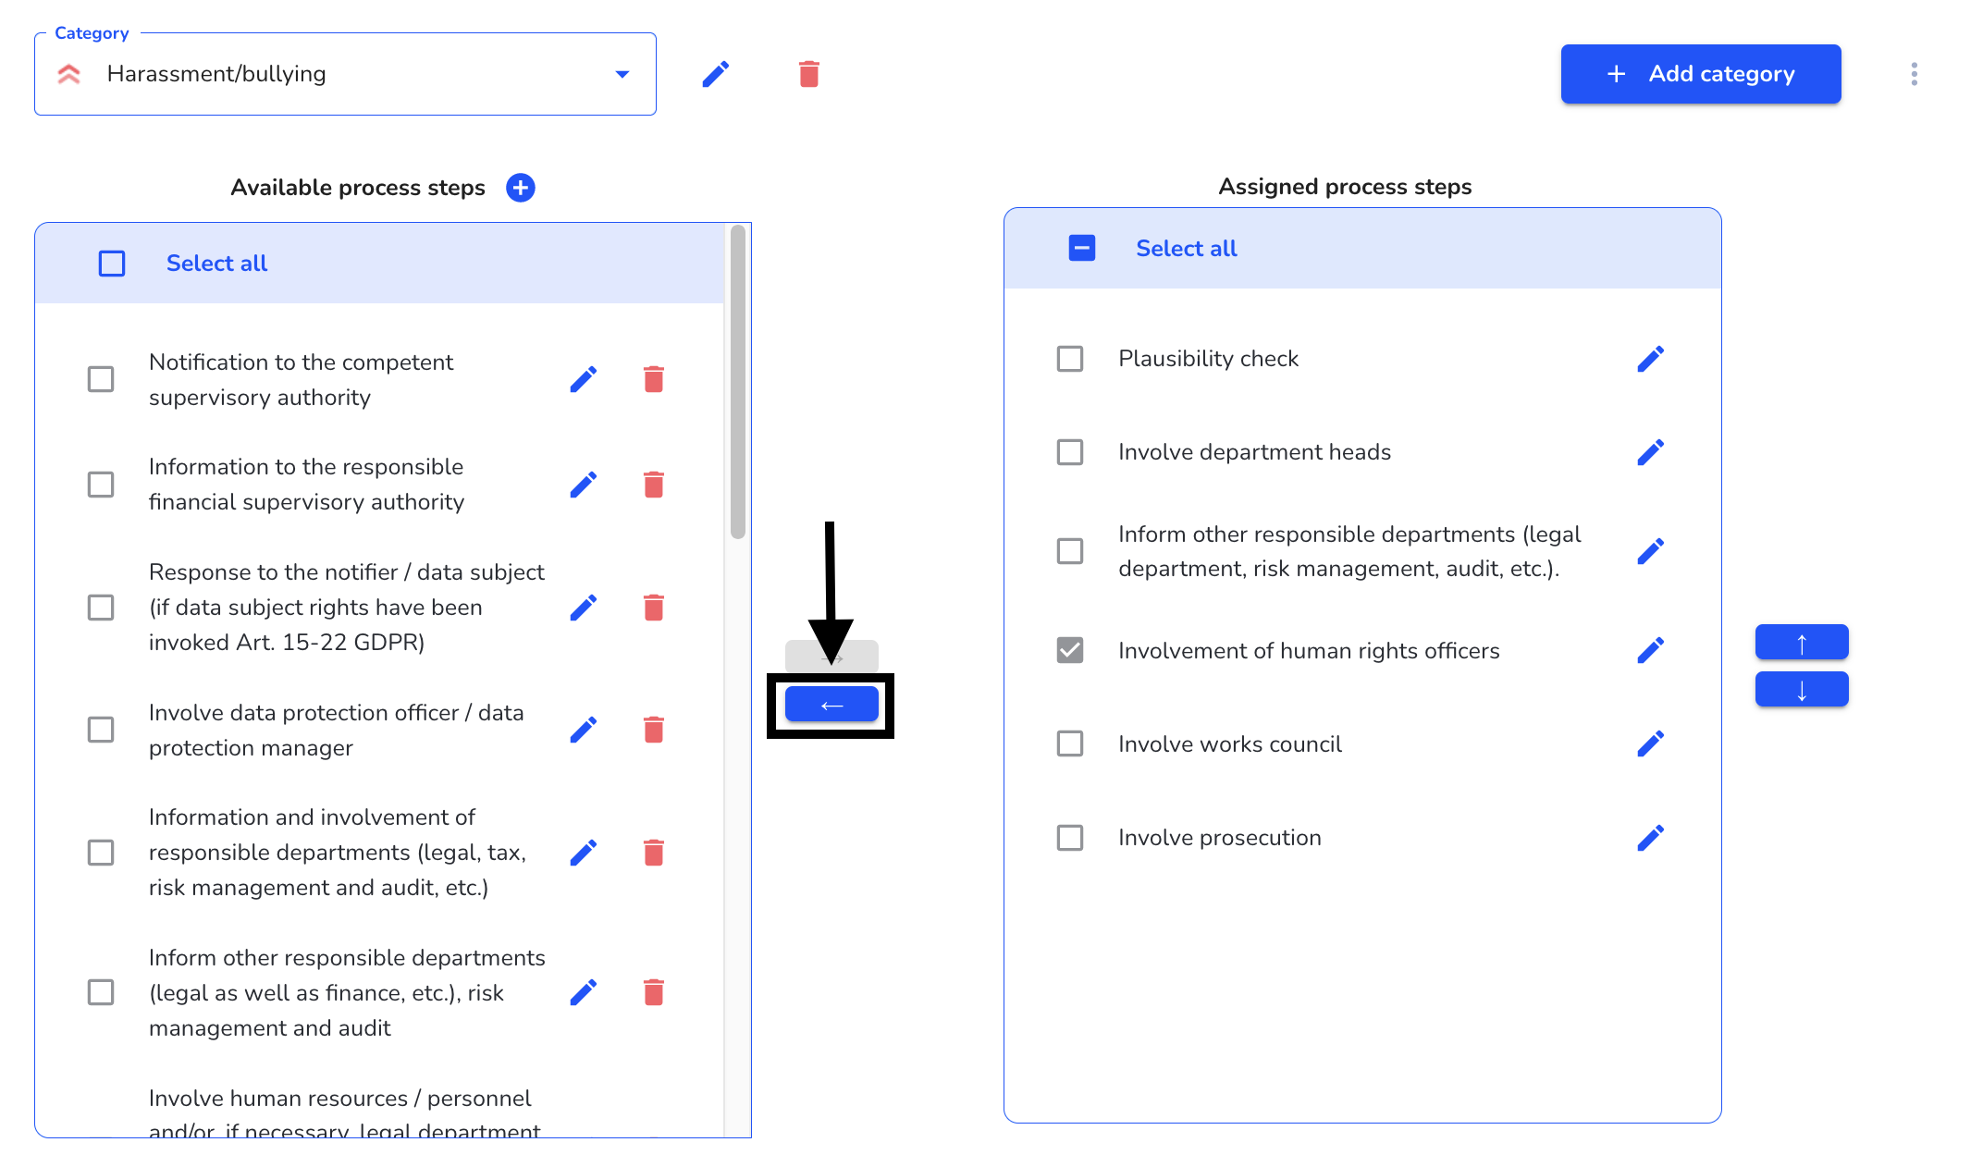Click the move-down reorder button for assigned steps
Screen dimensions: 1983x1167
click(1801, 691)
